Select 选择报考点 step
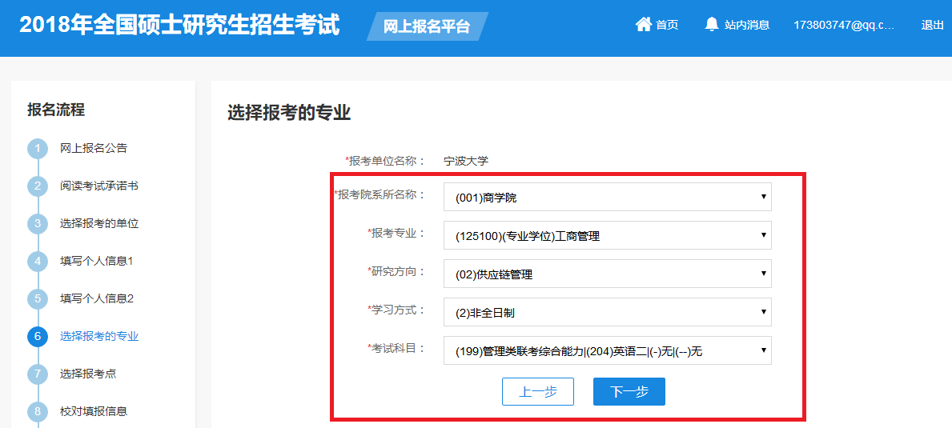Image resolution: width=952 pixels, height=428 pixels. 88,374
